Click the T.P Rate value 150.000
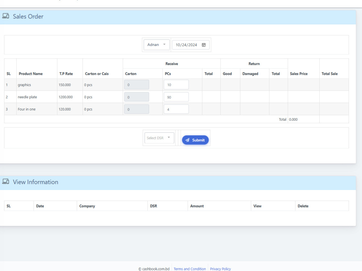Screen dimensions: 362x271 tap(65, 85)
